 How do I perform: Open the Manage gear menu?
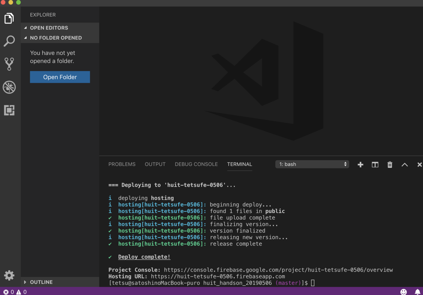pyautogui.click(x=9, y=275)
